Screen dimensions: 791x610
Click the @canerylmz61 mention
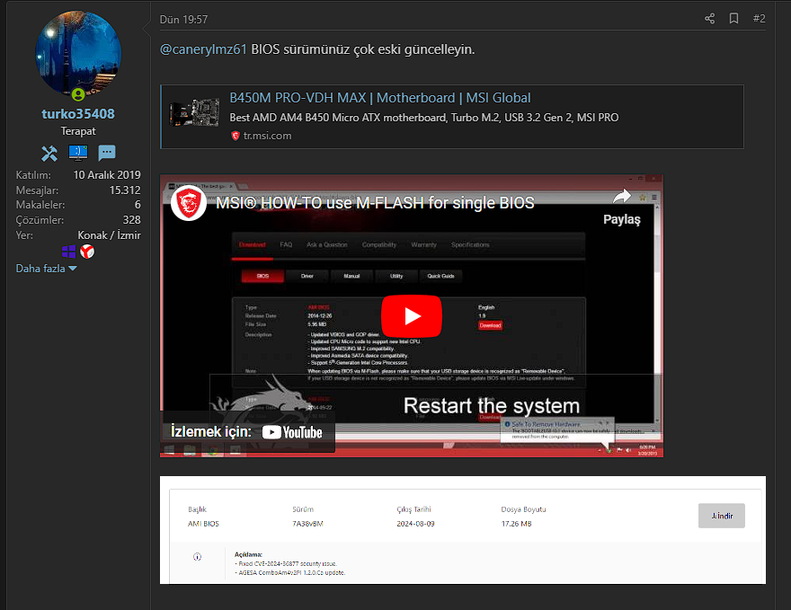pyautogui.click(x=203, y=49)
